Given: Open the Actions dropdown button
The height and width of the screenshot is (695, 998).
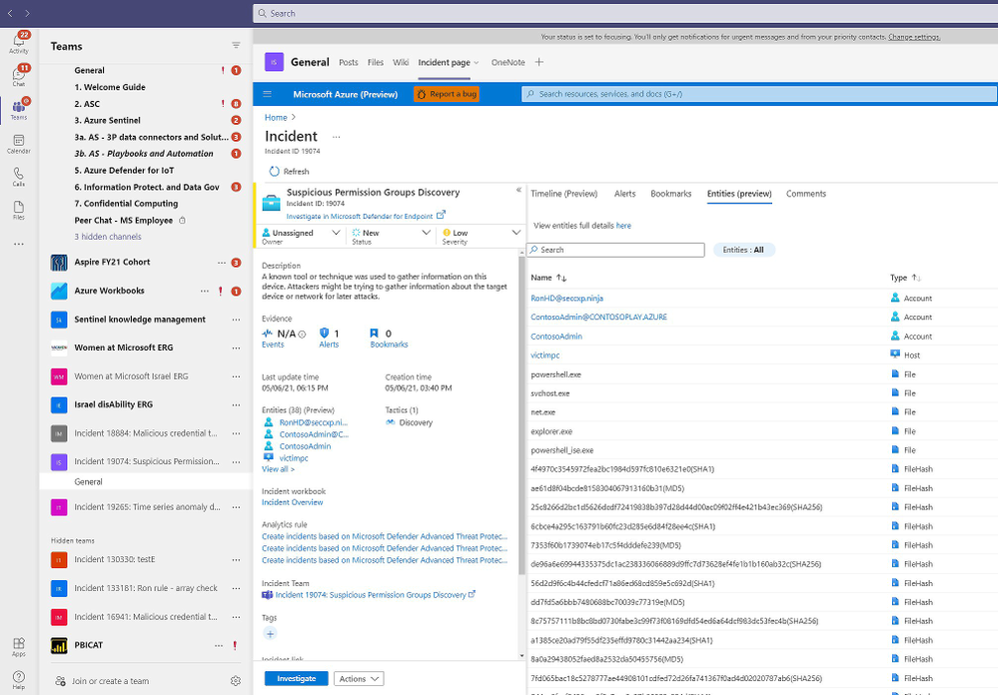Looking at the screenshot, I should pyautogui.click(x=359, y=679).
